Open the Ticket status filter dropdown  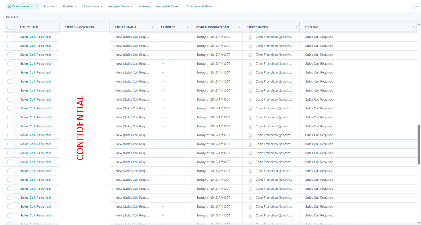click(x=92, y=6)
